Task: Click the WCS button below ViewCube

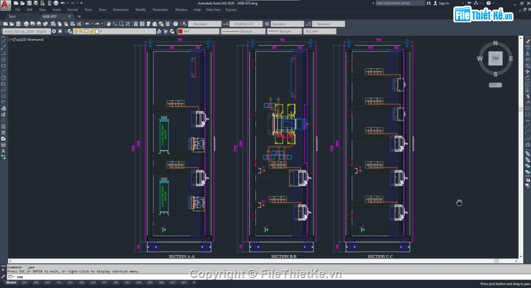Action: [x=495, y=85]
